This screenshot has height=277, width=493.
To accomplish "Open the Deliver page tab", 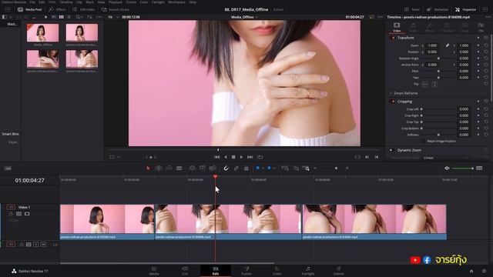I will (339, 271).
